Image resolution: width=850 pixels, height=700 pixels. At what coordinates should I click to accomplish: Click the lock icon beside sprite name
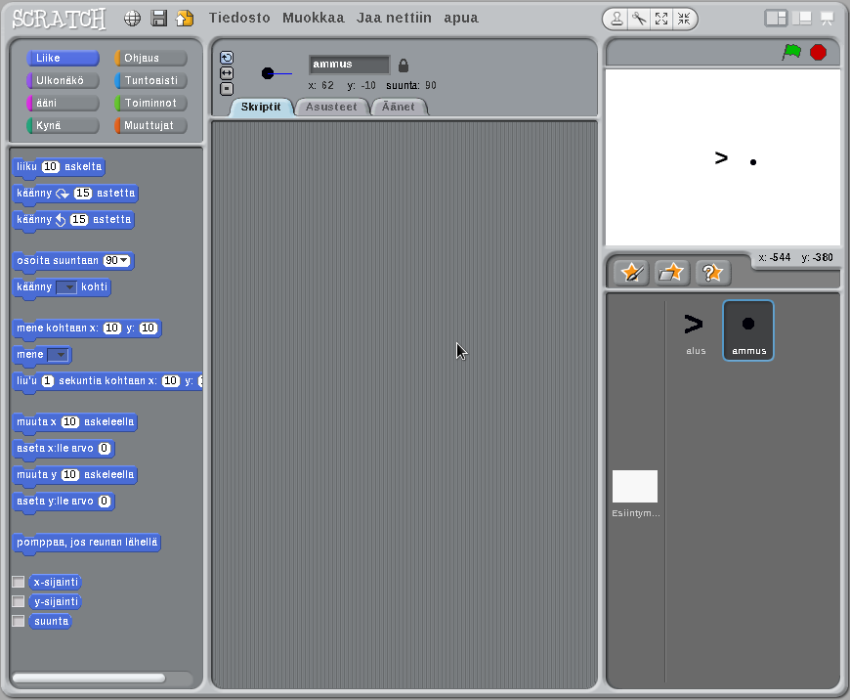[x=404, y=66]
